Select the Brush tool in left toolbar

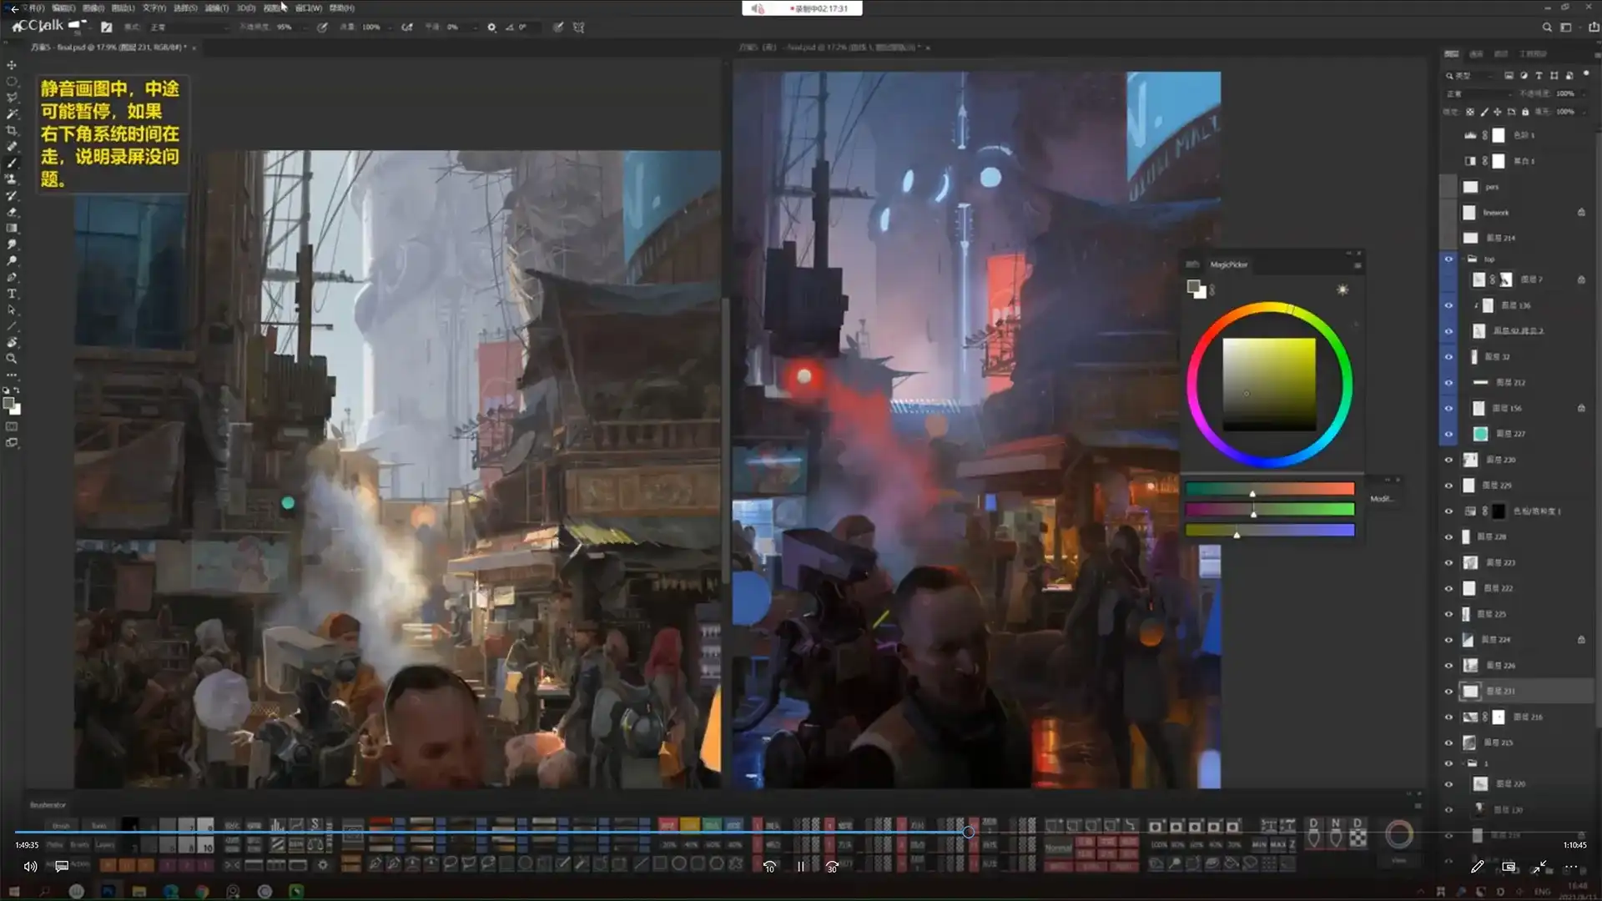[x=12, y=163]
